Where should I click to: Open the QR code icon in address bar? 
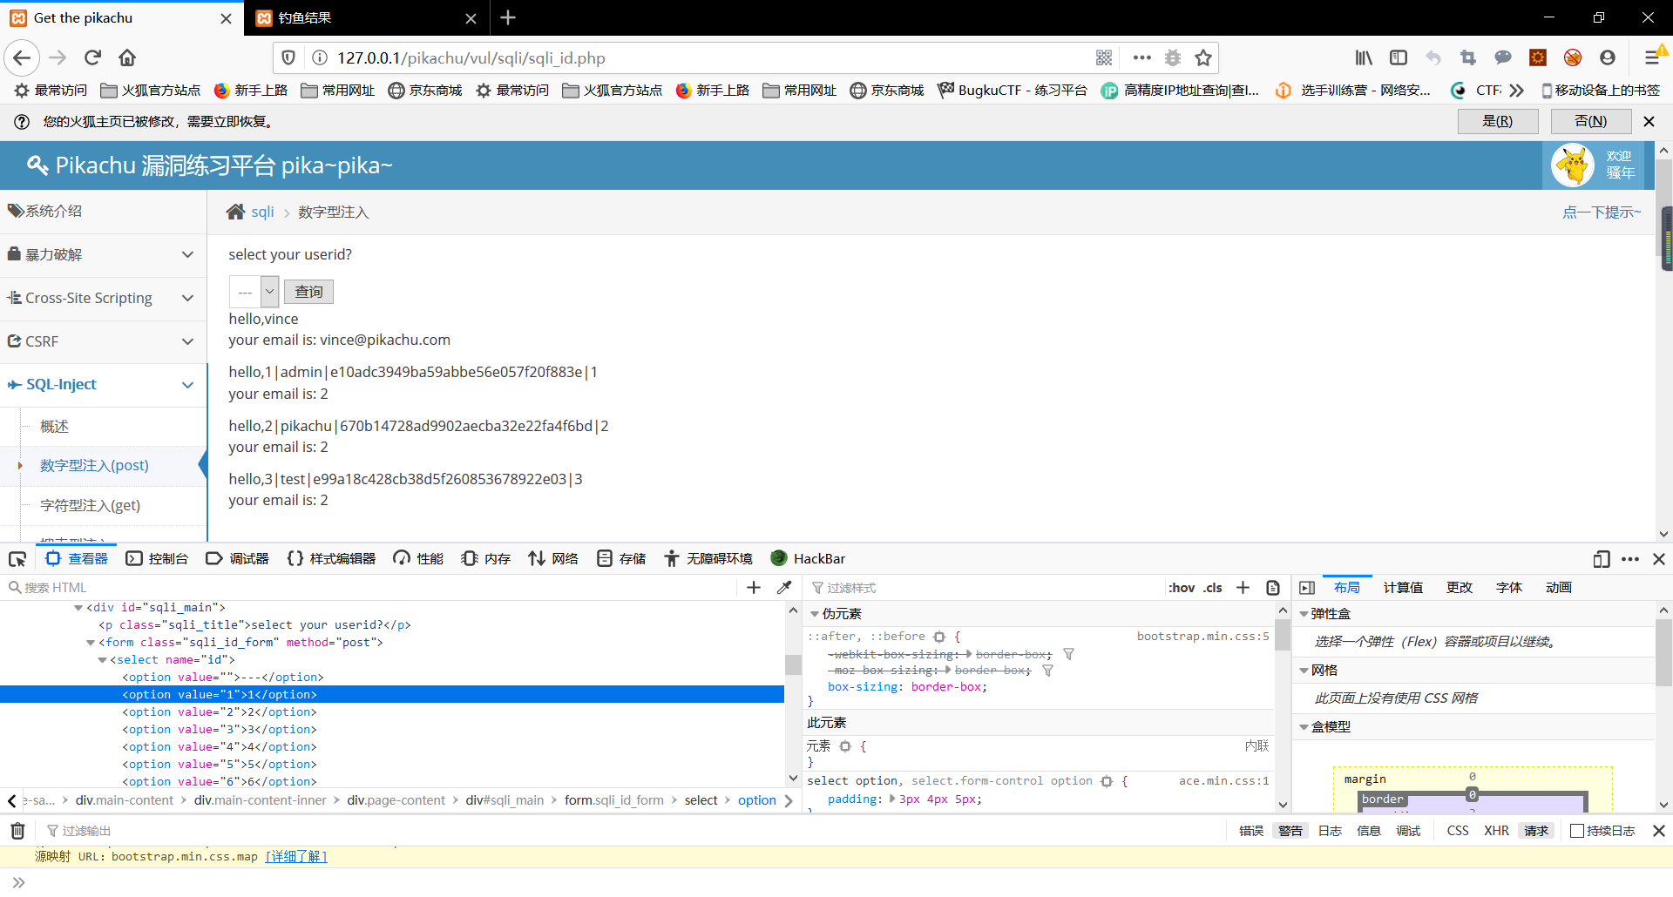[x=1104, y=57]
